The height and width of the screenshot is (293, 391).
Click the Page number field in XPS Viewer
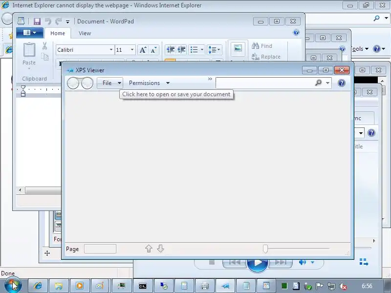click(100, 249)
